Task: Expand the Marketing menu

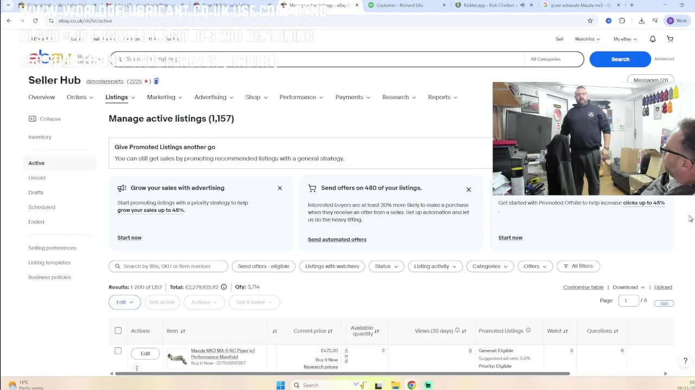Action: (165, 97)
